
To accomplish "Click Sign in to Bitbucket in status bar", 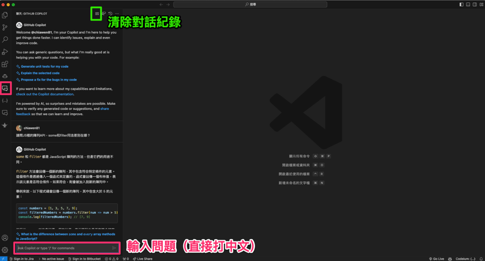I will click(84, 259).
